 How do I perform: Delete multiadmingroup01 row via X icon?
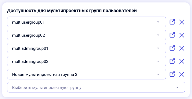[182, 48]
